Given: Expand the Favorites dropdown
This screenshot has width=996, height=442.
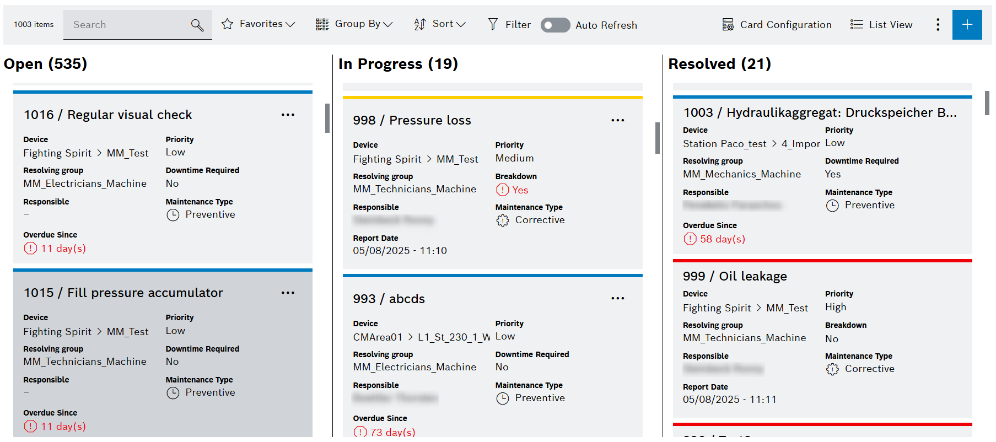Looking at the screenshot, I should point(290,24).
